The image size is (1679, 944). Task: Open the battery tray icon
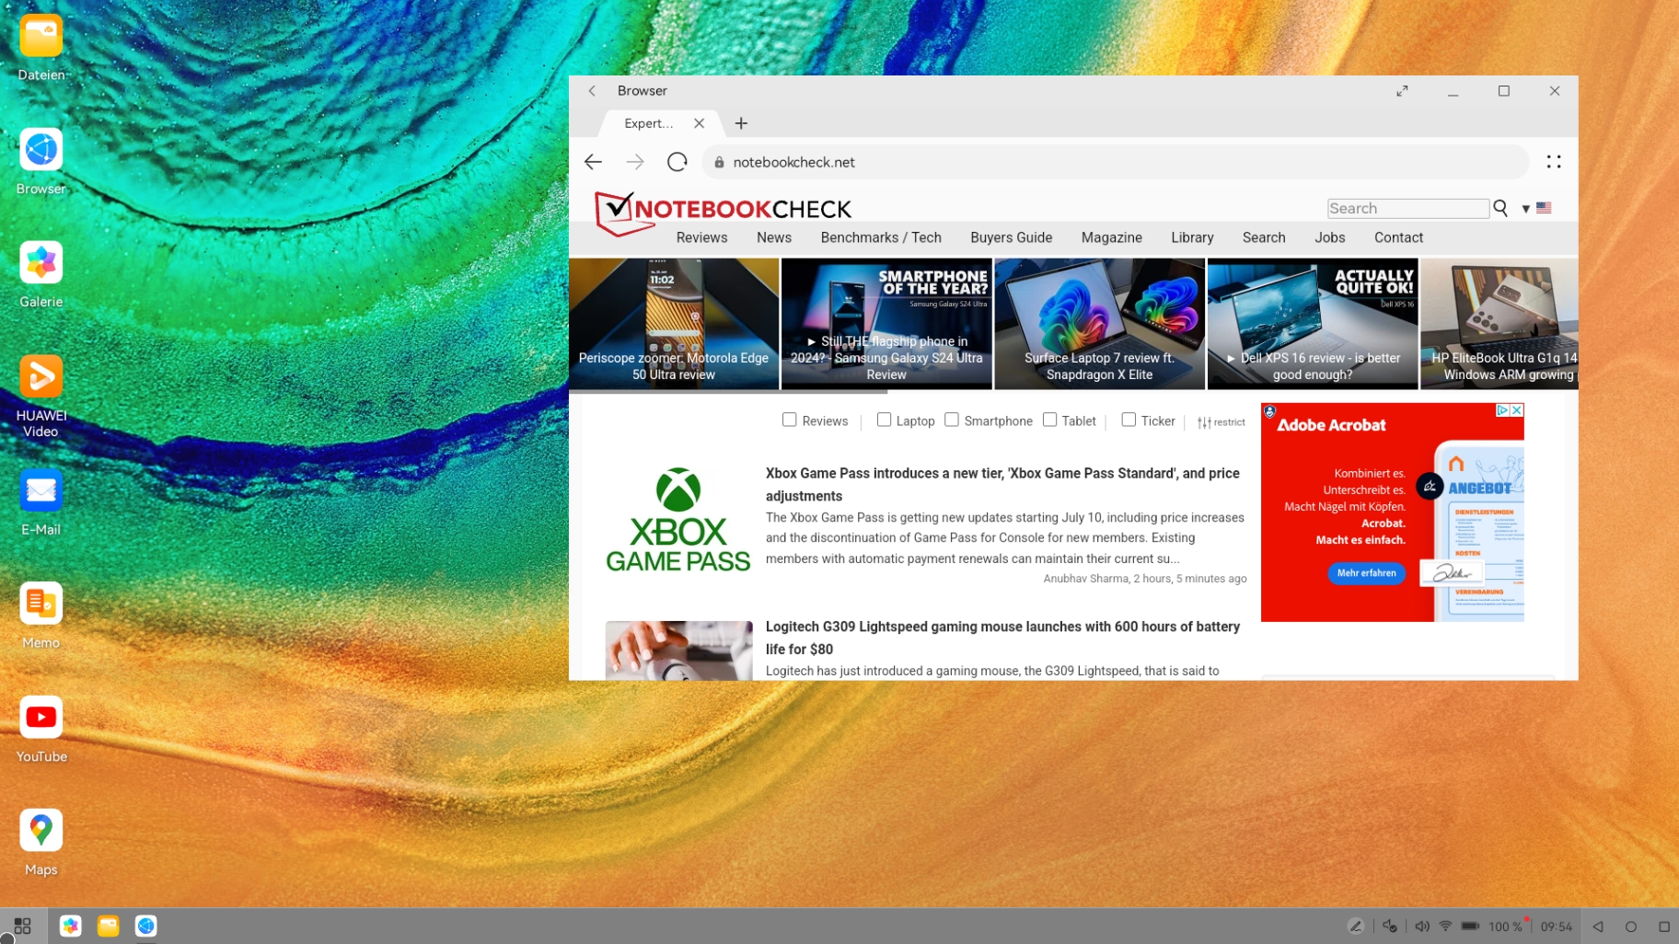pyautogui.click(x=1471, y=927)
